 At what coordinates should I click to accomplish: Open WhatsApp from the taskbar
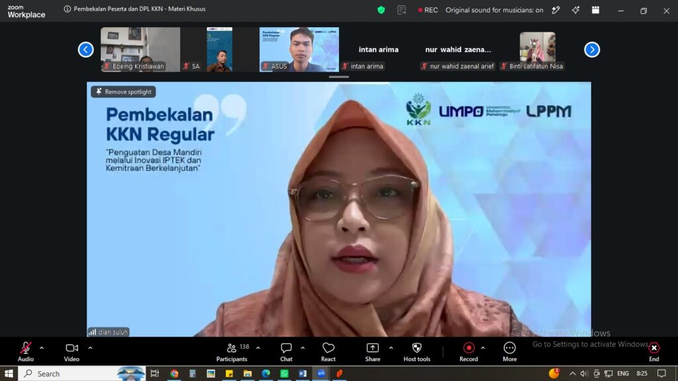[x=284, y=374]
